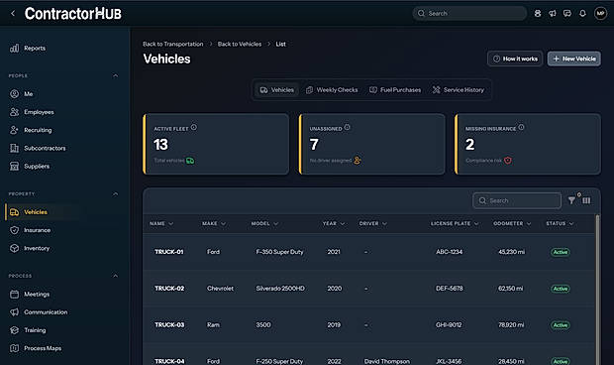Click the How it works button
This screenshot has width=614, height=365.
pos(515,59)
